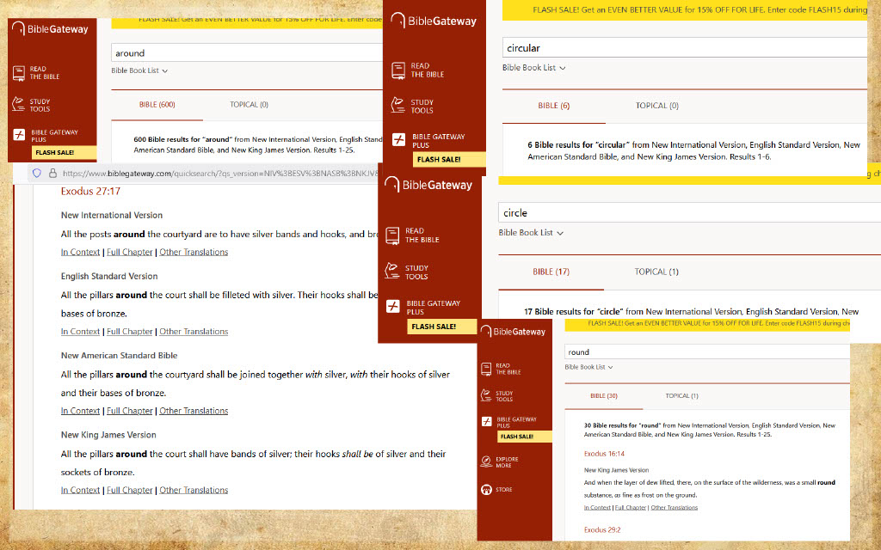881x550 pixels.
Task: Open the Exodus 16:14 verse link
Action: (x=604, y=453)
